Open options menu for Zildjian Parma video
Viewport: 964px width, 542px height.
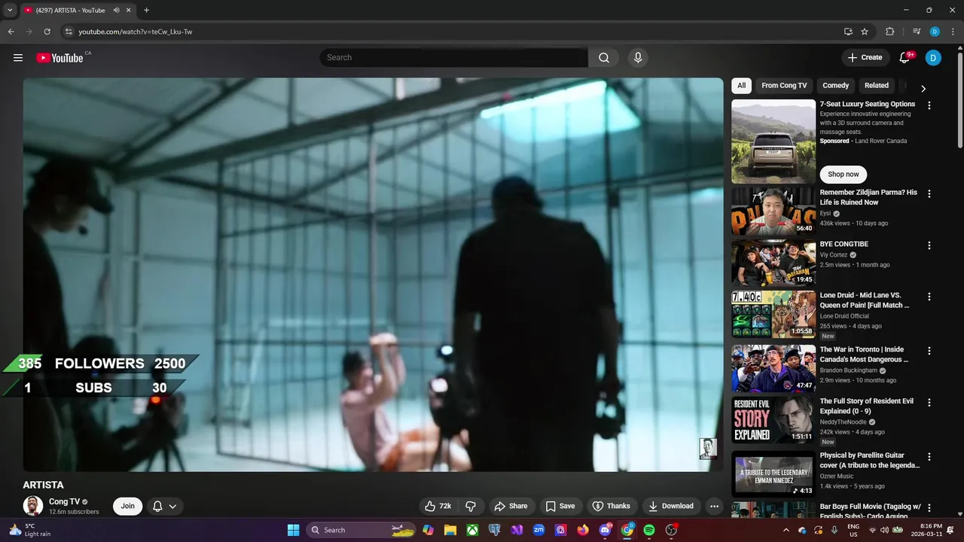pyautogui.click(x=929, y=193)
